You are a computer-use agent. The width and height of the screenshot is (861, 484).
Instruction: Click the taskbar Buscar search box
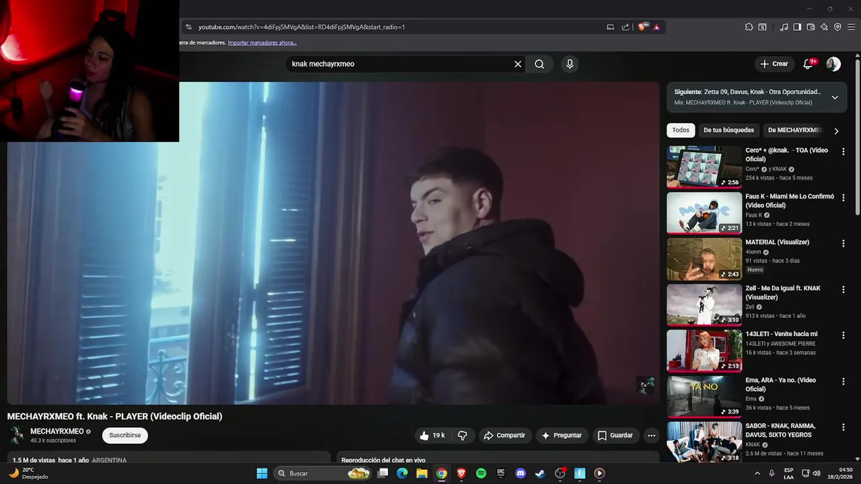click(324, 473)
